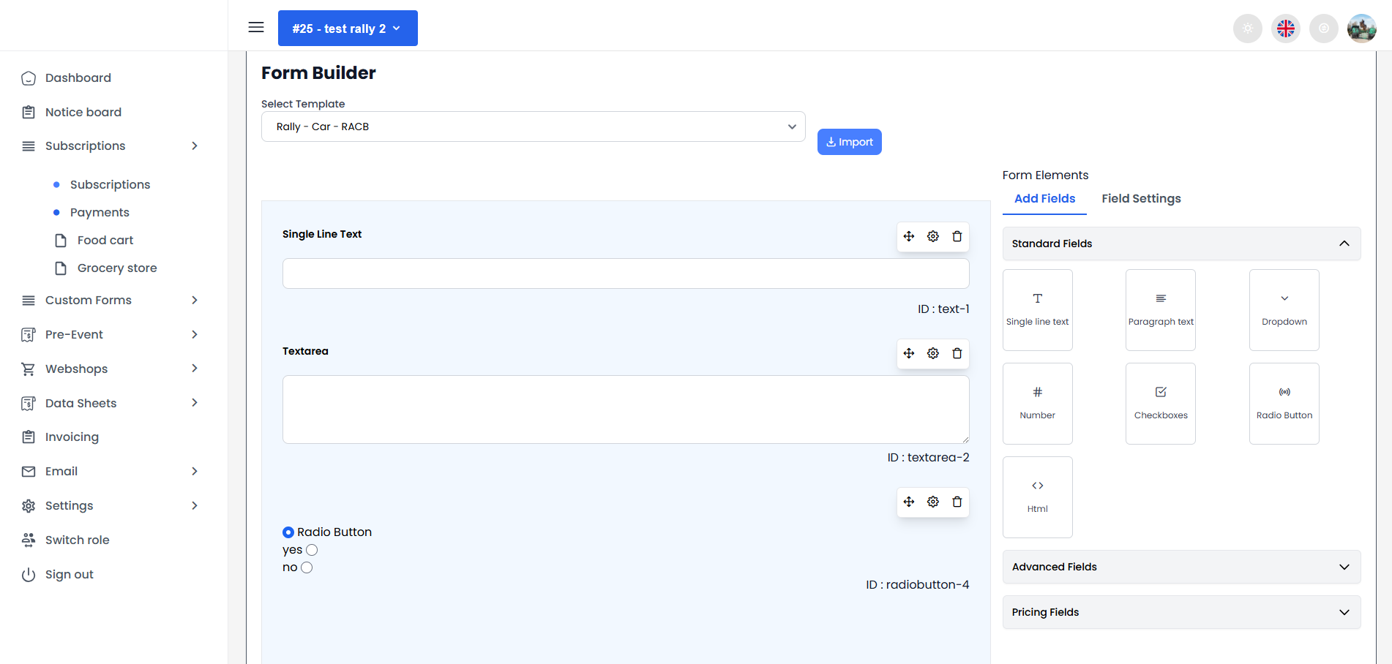The height and width of the screenshot is (664, 1392).
Task: Expand the Advanced Fields section
Action: pos(1180,567)
